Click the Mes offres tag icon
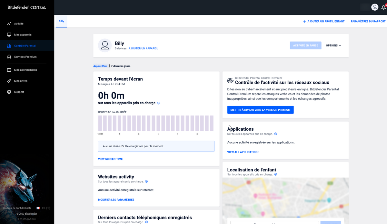Screen dimensions: 387x224 [x=9, y=81]
